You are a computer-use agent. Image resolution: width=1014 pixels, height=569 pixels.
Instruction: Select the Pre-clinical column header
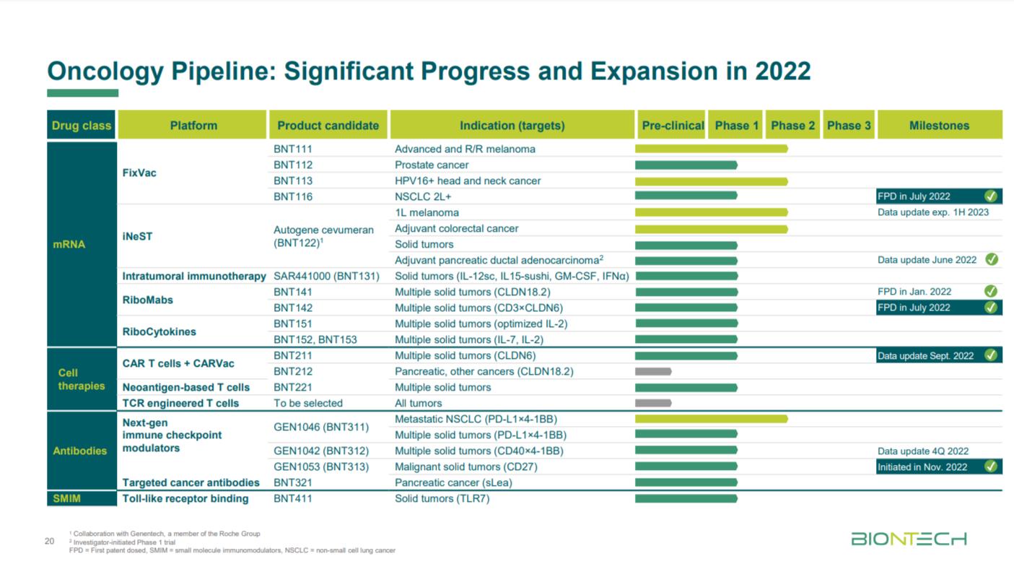pyautogui.click(x=672, y=125)
